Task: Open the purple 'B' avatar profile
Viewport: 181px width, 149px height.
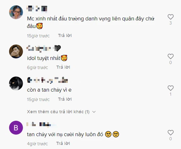Action: click(x=16, y=128)
